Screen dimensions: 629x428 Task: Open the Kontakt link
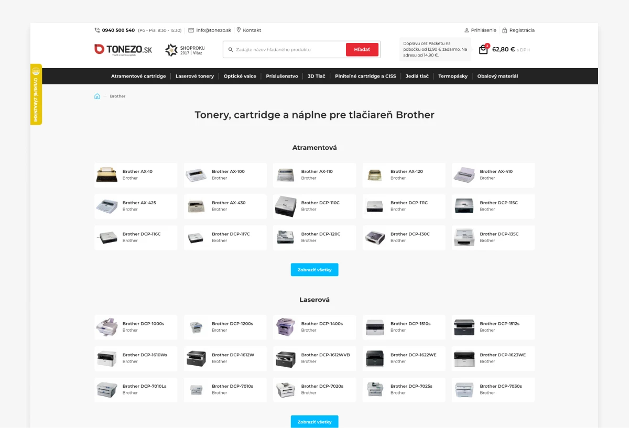point(252,30)
